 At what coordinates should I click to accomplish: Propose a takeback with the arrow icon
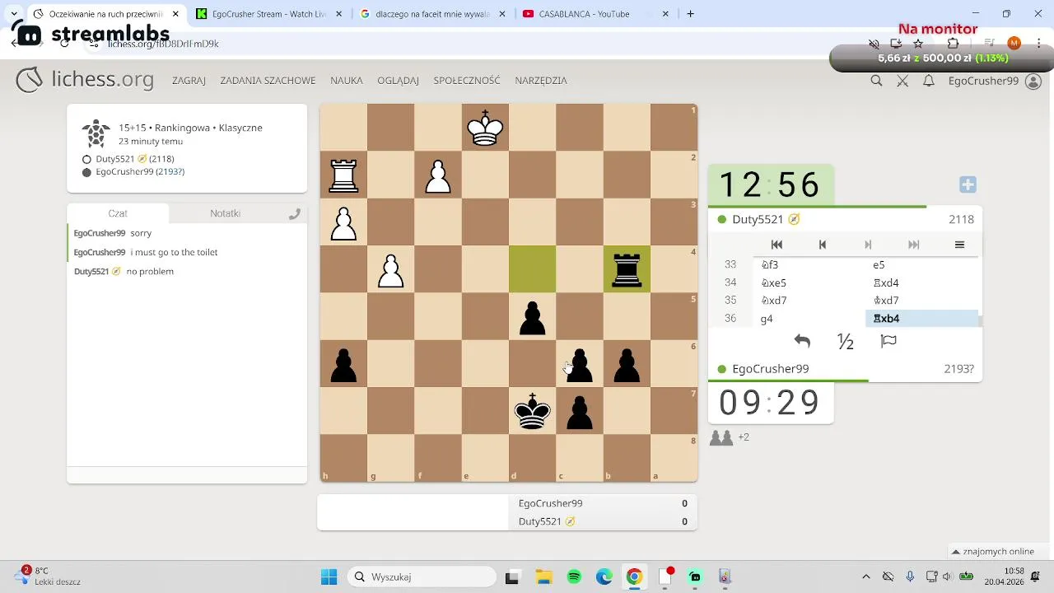tap(802, 342)
